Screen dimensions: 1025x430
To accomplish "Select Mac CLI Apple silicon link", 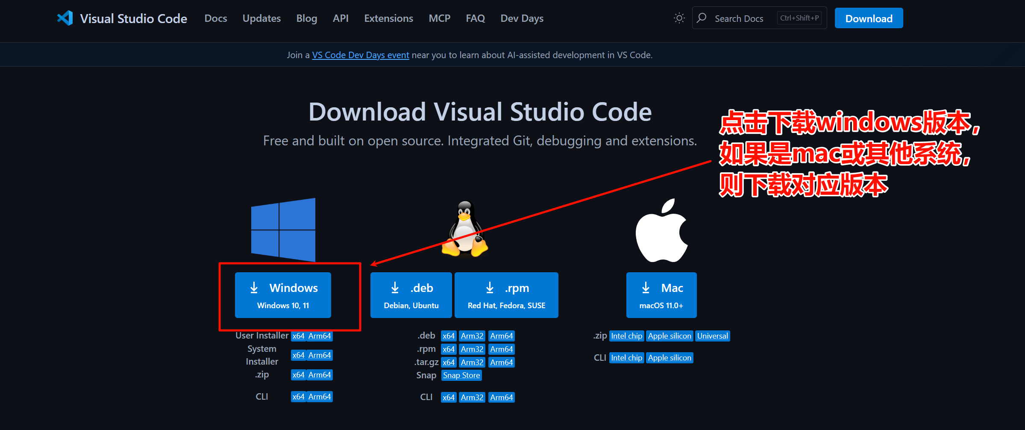I will click(670, 358).
